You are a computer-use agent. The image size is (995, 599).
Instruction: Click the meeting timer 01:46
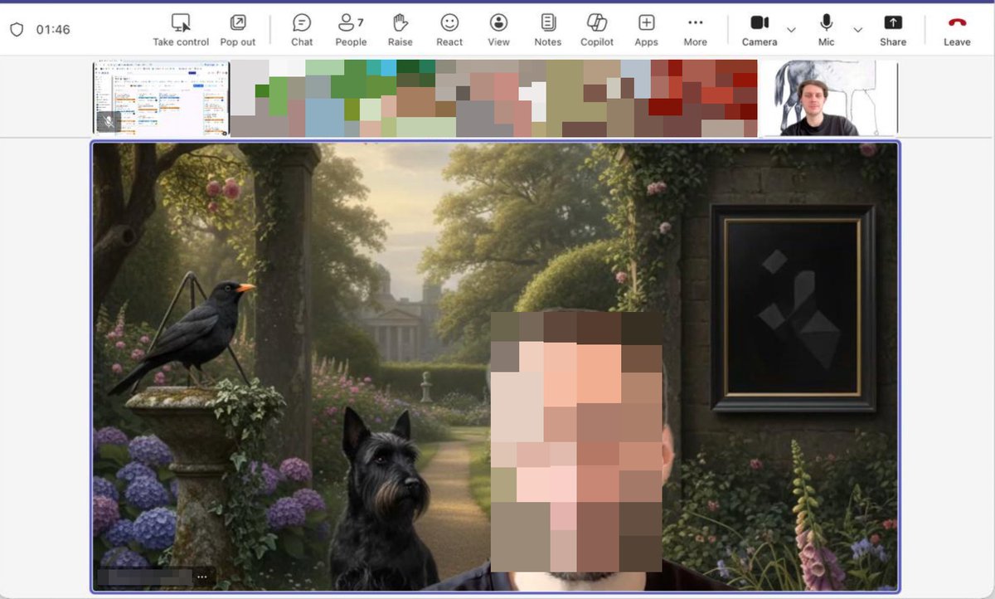(x=53, y=30)
